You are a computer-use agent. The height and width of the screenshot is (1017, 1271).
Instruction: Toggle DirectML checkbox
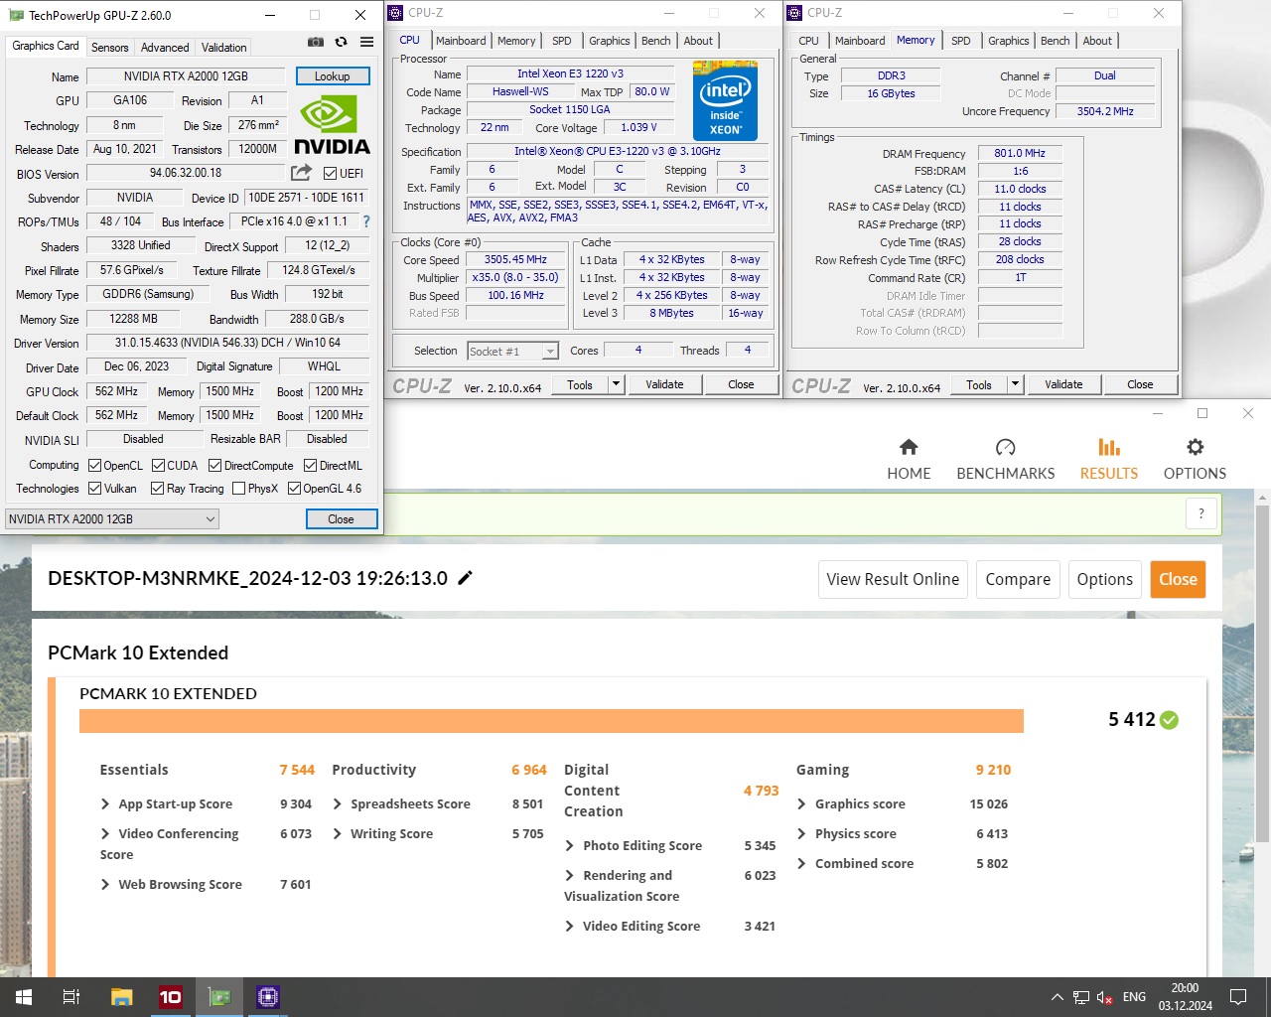pyautogui.click(x=311, y=465)
